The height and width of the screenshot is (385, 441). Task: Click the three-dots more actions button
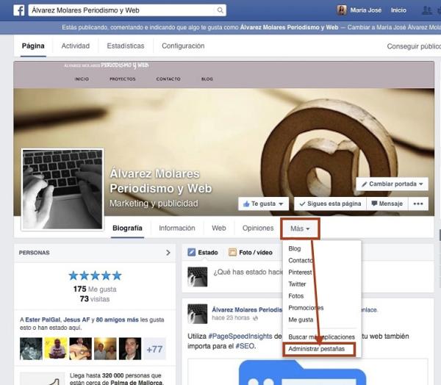418,204
